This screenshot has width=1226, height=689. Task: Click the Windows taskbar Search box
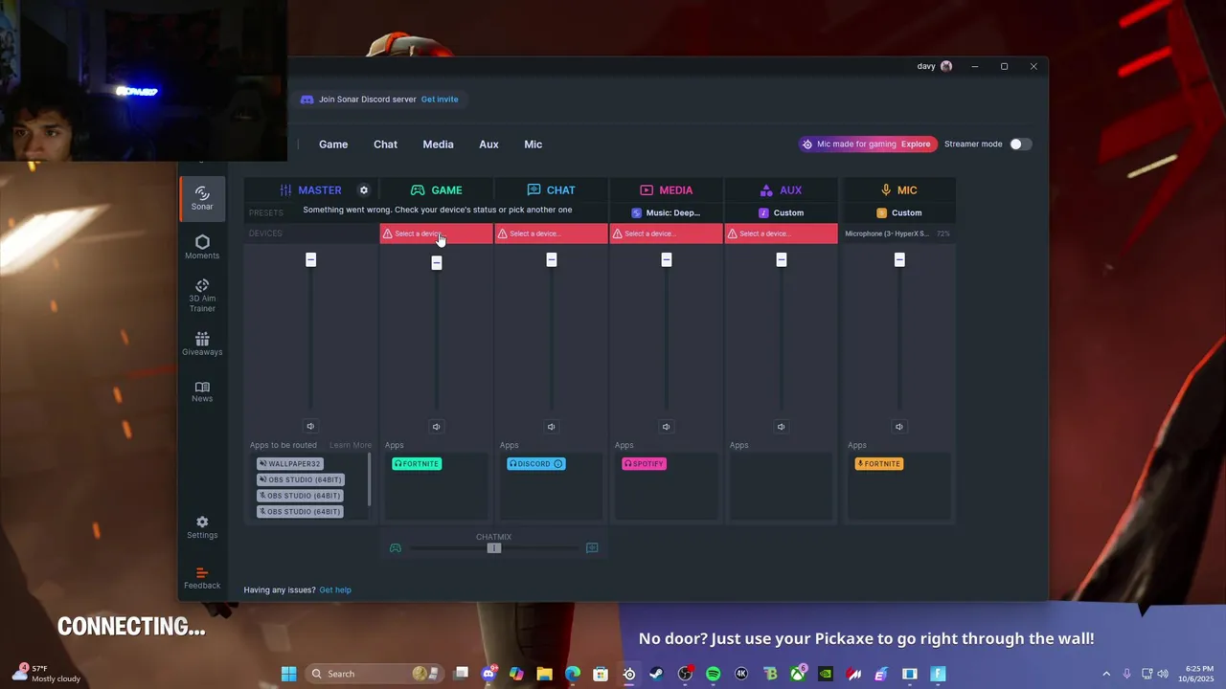click(x=372, y=674)
